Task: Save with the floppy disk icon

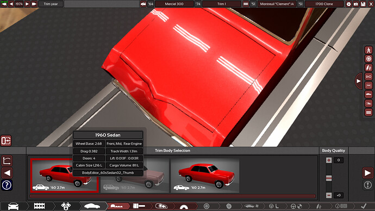Action: (x=363, y=4)
